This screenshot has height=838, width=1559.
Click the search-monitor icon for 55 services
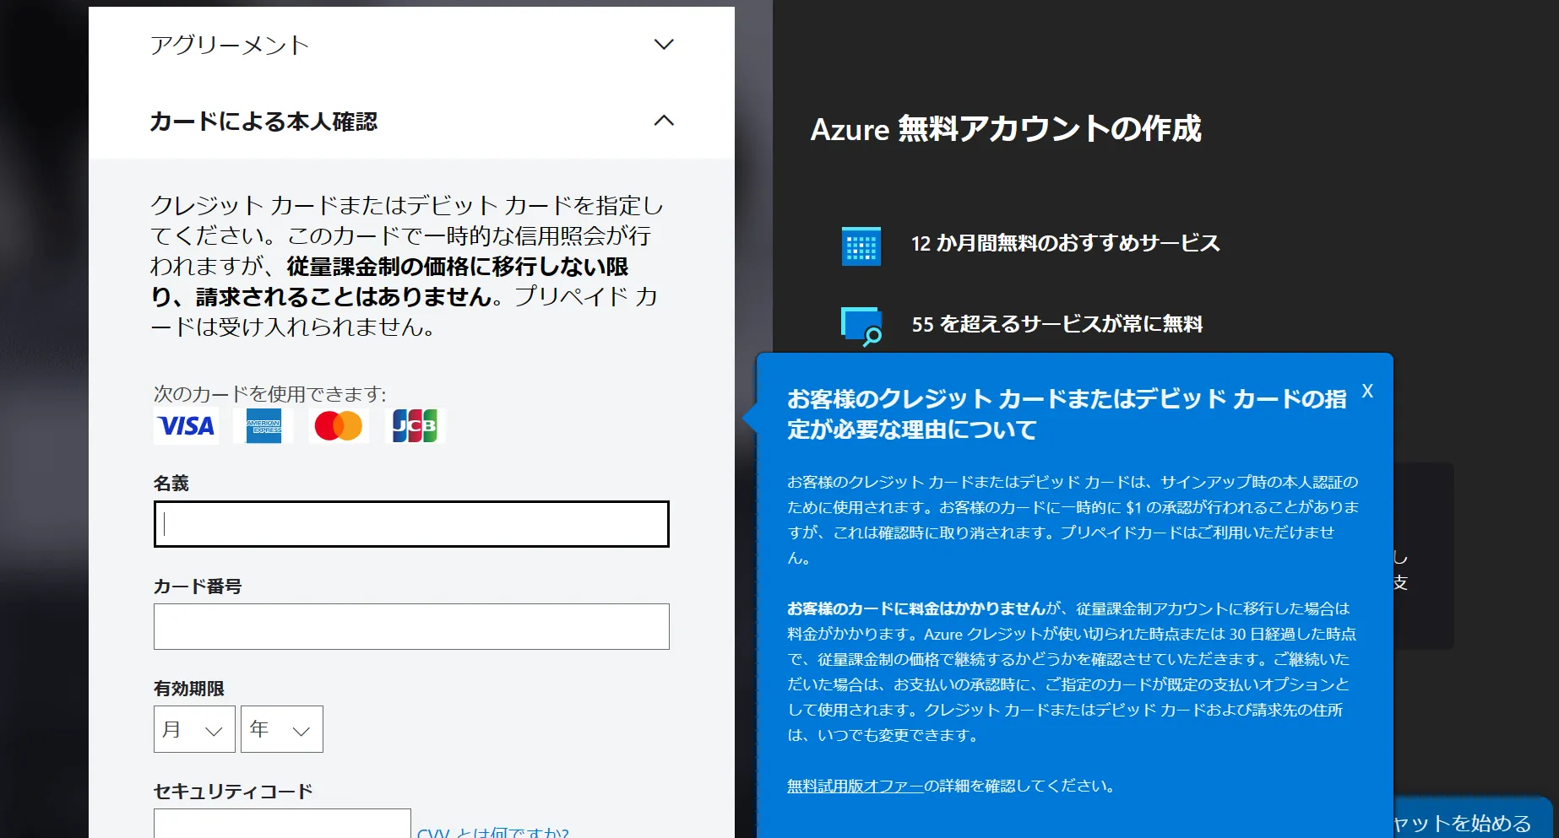[861, 327]
